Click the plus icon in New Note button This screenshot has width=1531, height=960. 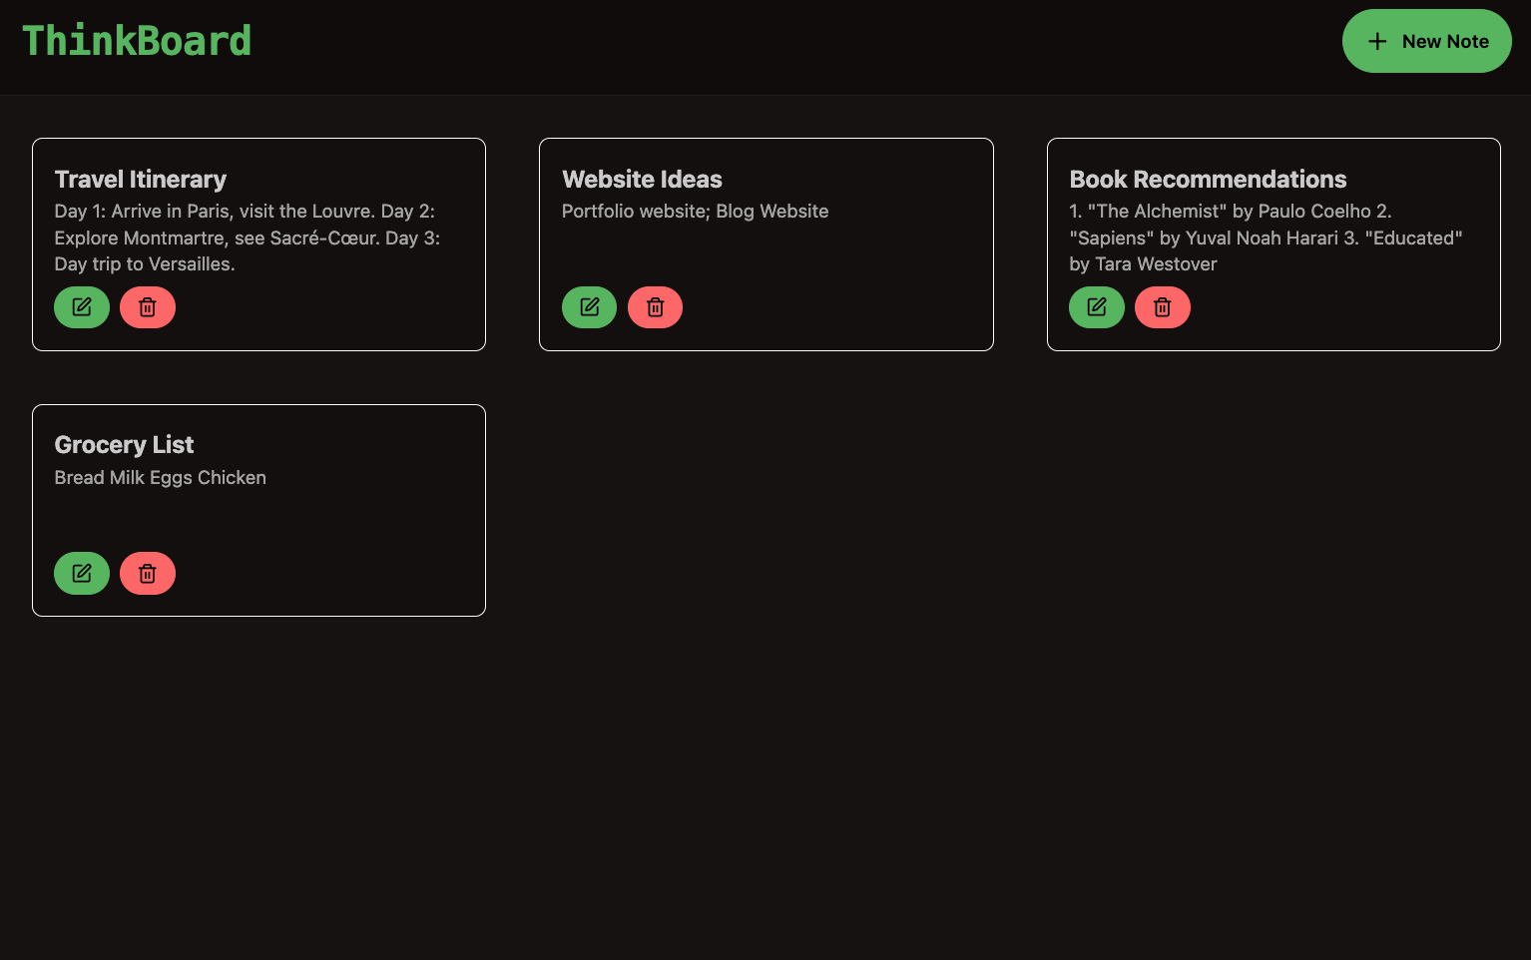coord(1377,41)
